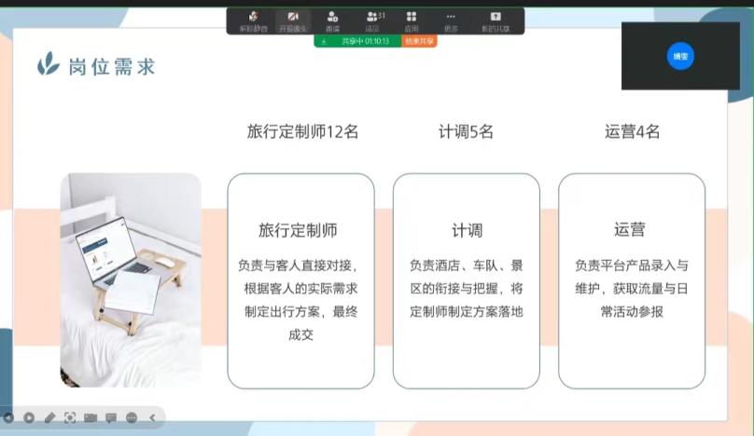Viewport: 754px width, 436px height.
Task: Go to previous slide with left arrow
Action: [x=9, y=417]
